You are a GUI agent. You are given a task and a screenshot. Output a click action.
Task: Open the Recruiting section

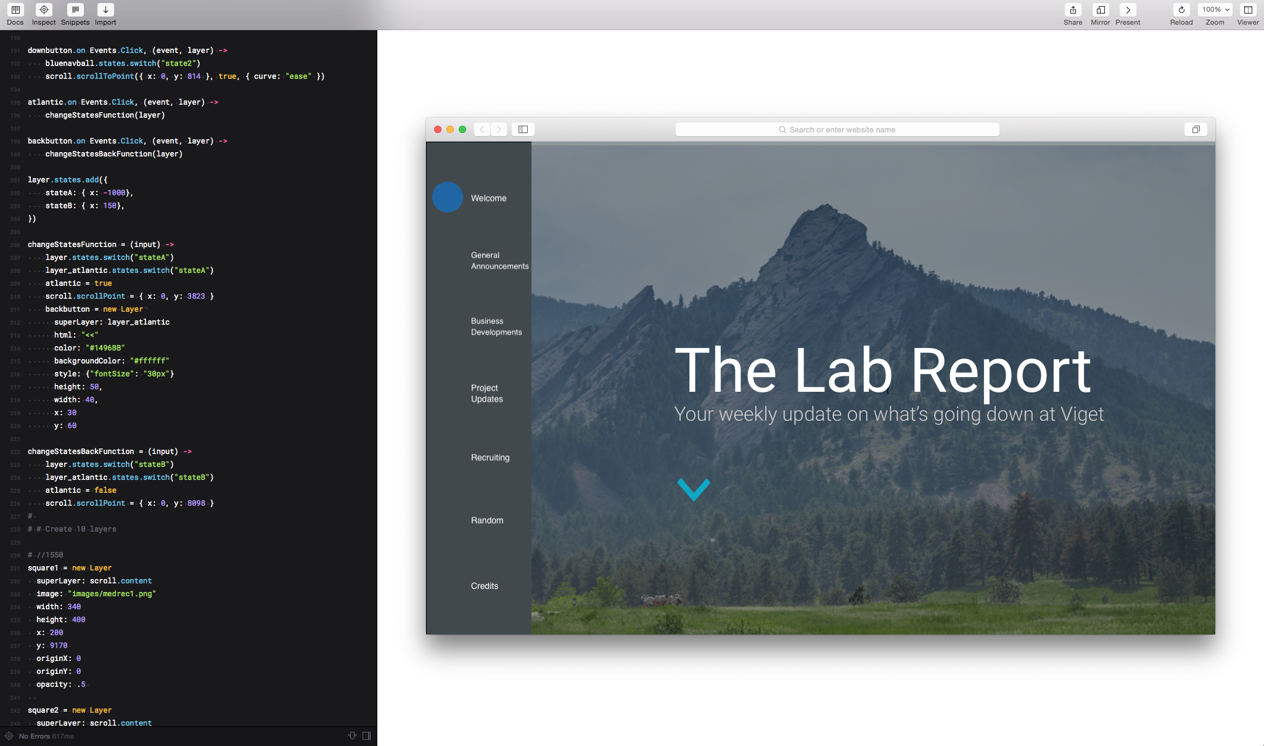[x=490, y=458]
